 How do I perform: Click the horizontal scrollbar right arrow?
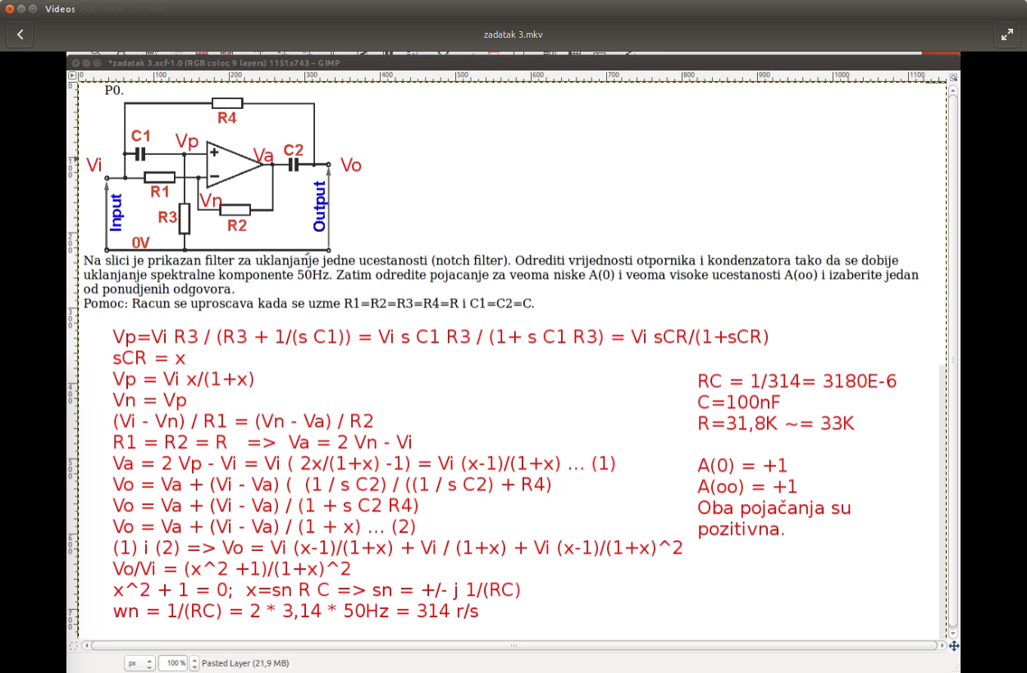tap(942, 645)
